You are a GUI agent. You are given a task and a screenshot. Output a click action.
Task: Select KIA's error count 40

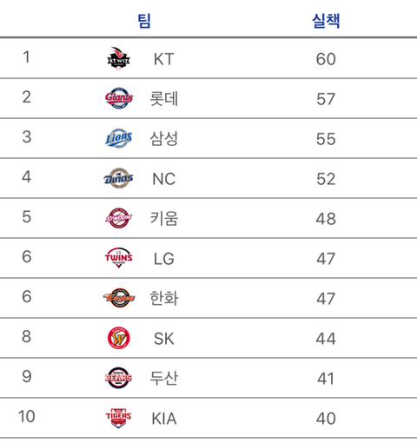(326, 419)
